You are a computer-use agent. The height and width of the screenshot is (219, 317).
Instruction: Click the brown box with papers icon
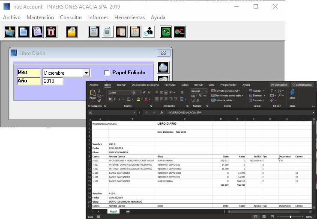click(x=121, y=32)
